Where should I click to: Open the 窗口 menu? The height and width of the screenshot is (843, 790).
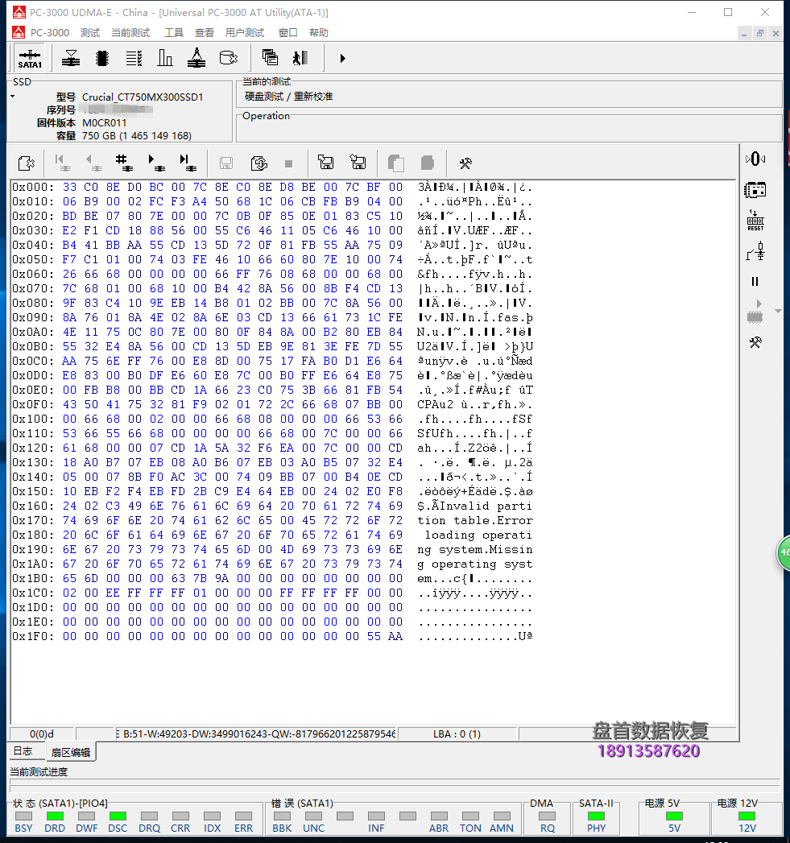coord(287,33)
